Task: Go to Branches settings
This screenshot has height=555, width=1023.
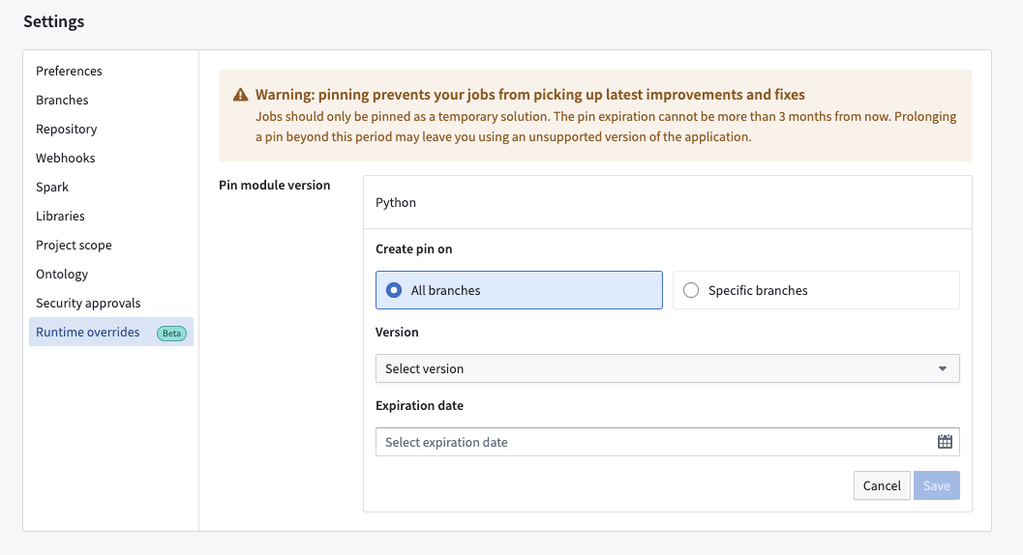Action: pos(62,100)
